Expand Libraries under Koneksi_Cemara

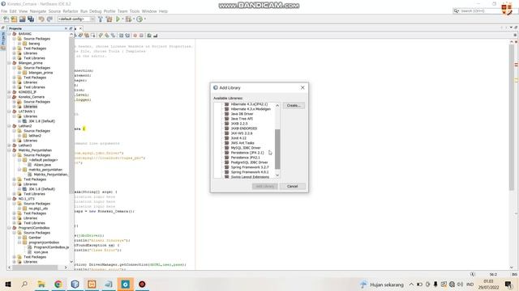15,107
